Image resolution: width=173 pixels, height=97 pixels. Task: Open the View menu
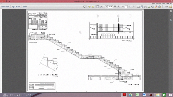[x=164, y=4]
